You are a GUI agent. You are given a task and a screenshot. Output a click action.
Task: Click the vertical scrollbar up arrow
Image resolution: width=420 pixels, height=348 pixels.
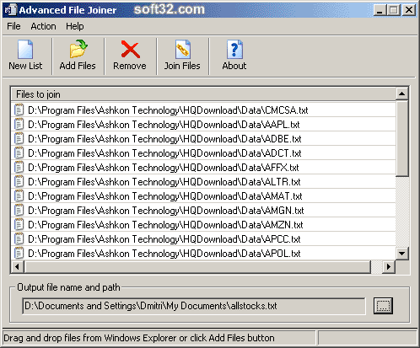click(402, 94)
